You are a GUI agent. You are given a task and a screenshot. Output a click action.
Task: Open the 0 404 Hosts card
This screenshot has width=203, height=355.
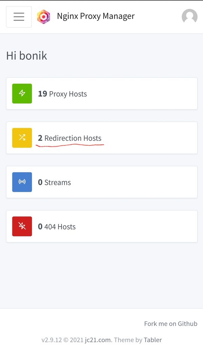101,226
